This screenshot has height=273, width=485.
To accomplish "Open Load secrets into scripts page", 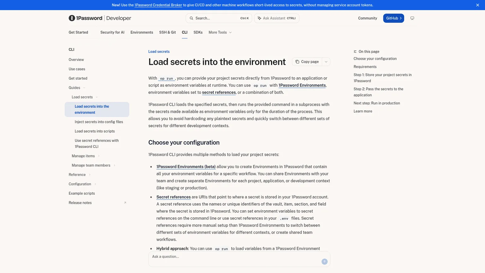I will click(95, 131).
